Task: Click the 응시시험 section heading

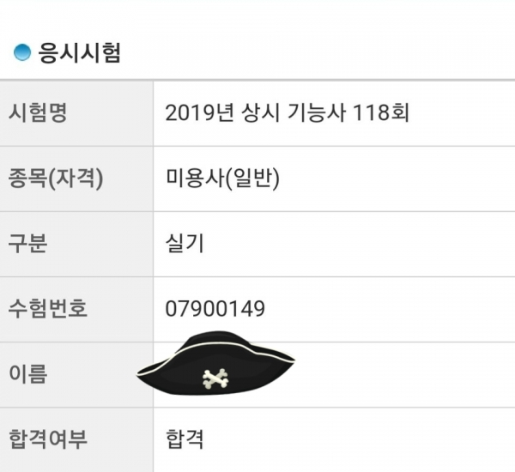Action: [79, 53]
